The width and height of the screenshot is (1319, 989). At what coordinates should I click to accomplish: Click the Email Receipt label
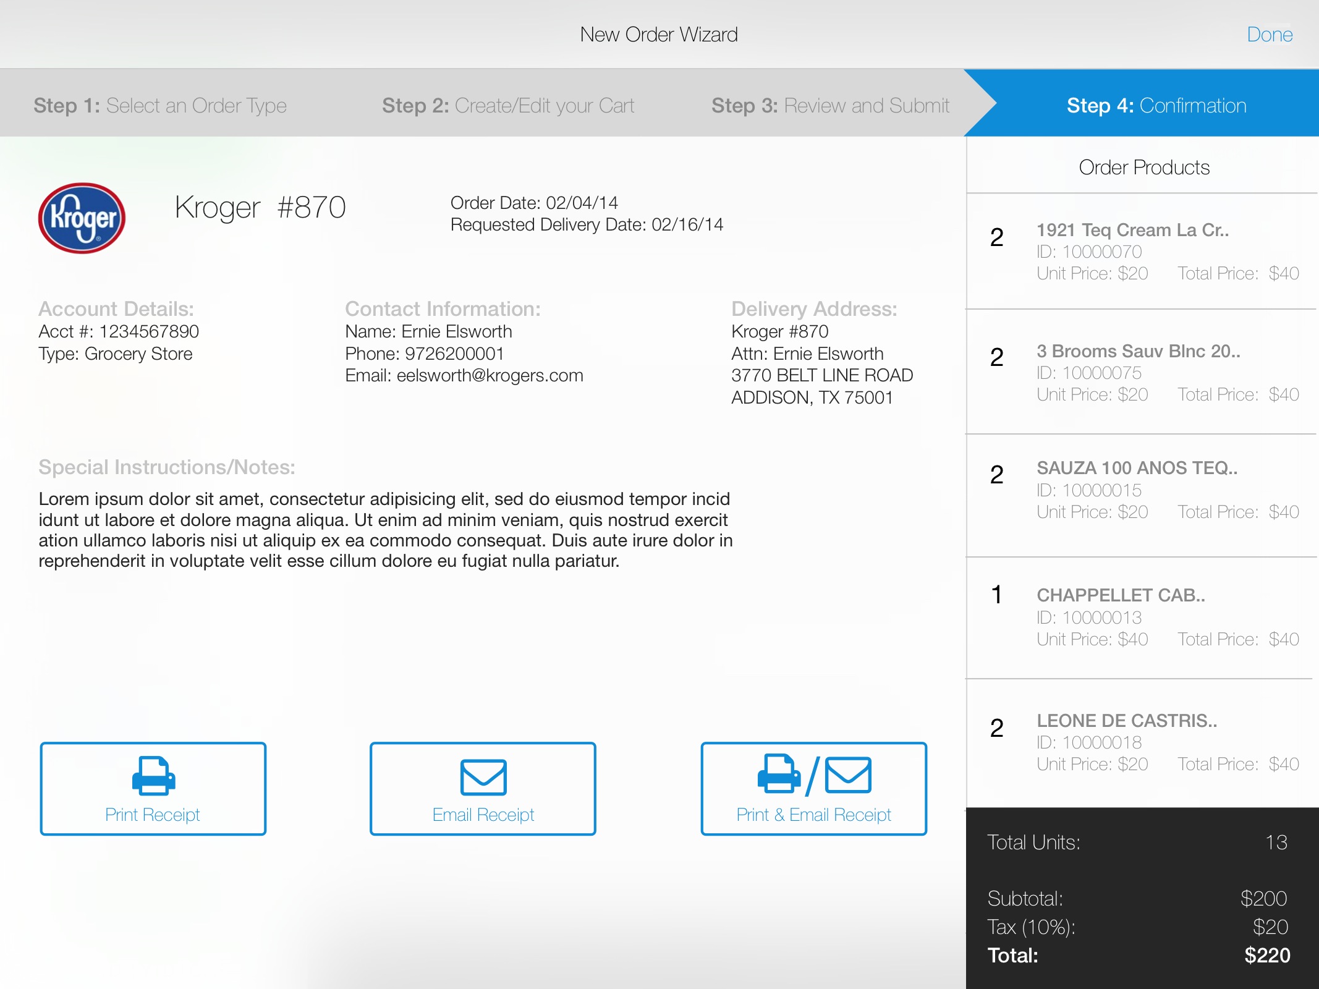483,815
